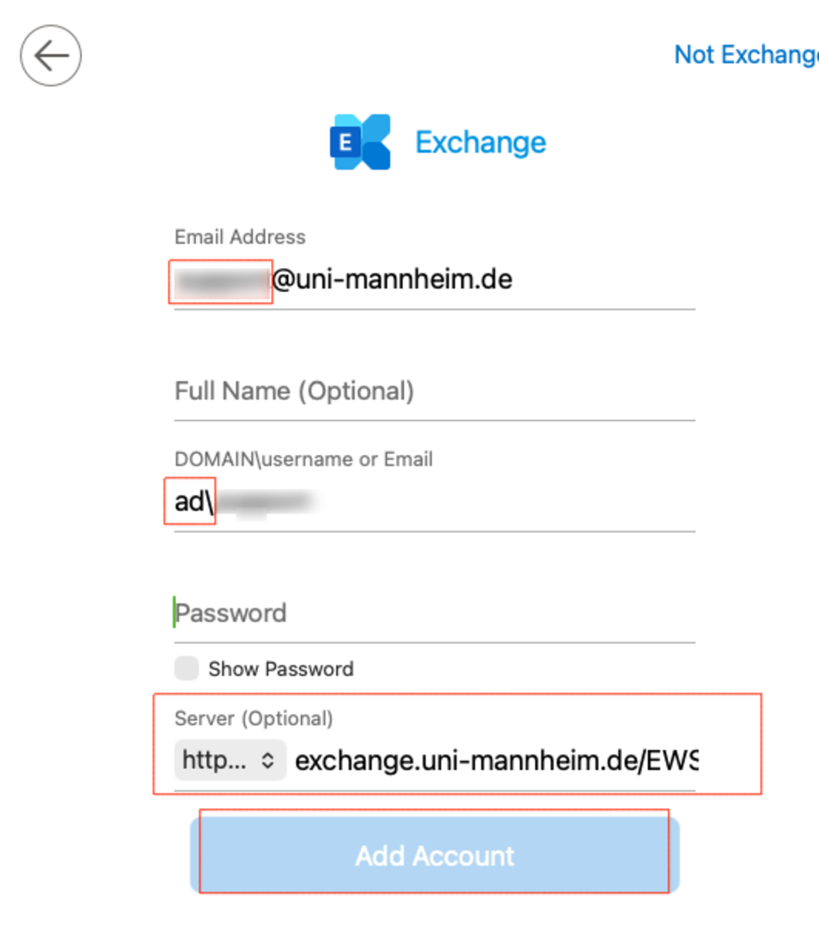Click the DOMAIN\username or Email label

click(x=303, y=459)
